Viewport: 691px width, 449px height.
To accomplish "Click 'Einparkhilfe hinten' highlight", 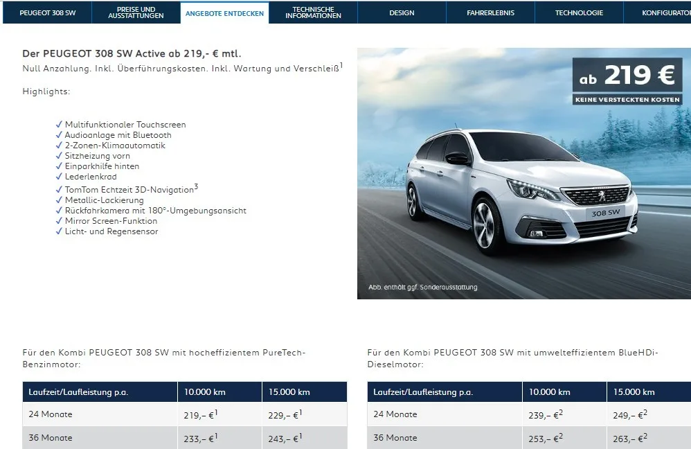I will (x=102, y=166).
